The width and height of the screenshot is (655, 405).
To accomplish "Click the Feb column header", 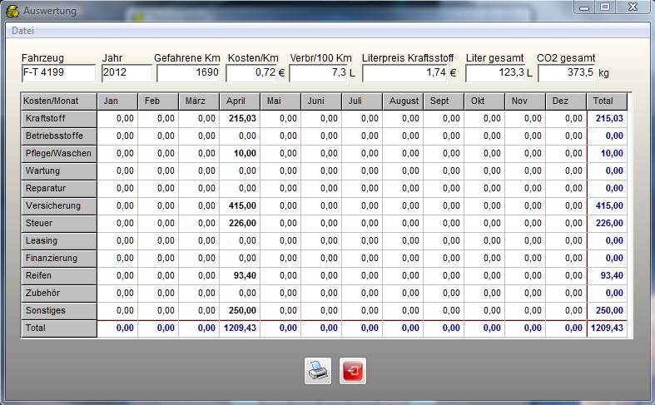I will (158, 101).
